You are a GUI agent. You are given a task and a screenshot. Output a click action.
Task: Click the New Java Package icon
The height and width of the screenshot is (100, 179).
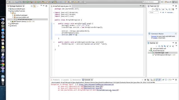[x=35, y=2]
